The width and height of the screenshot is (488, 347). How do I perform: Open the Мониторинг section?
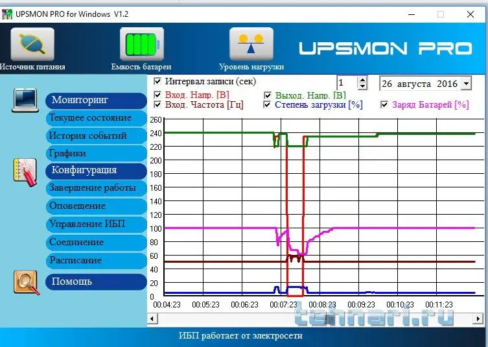click(x=96, y=101)
